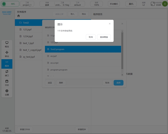The height and width of the screenshot is (134, 168).
Task: Open the 日志 log sidebar icon
Action: pyautogui.click(x=7, y=83)
